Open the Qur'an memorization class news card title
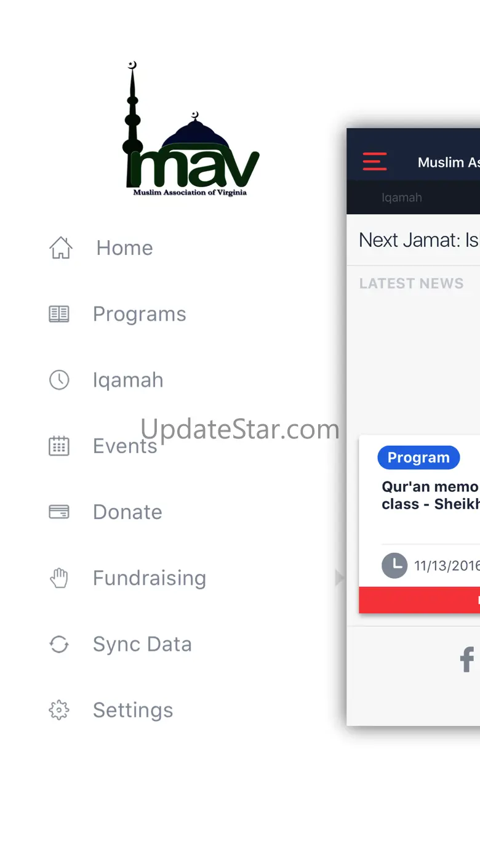The image size is (480, 854). click(430, 495)
